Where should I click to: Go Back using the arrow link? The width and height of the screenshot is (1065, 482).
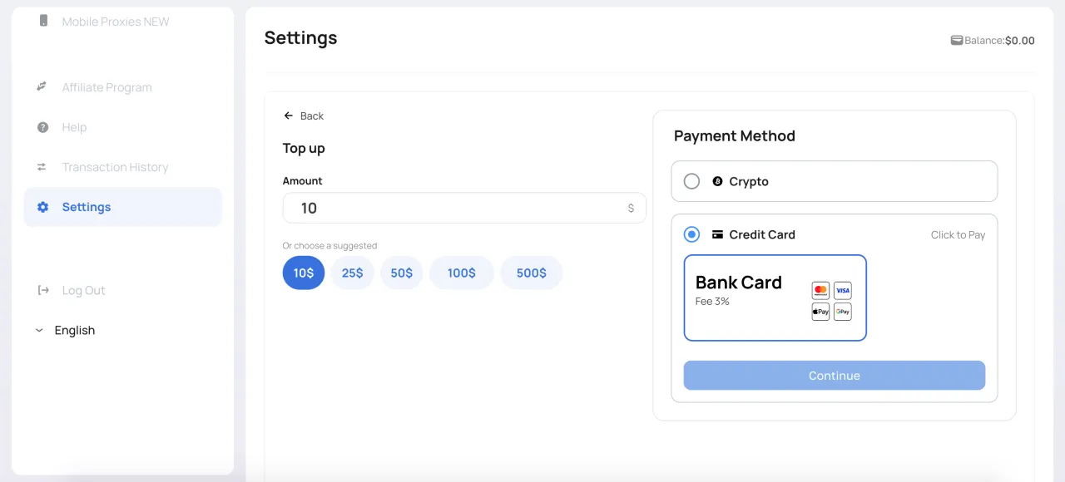304,116
